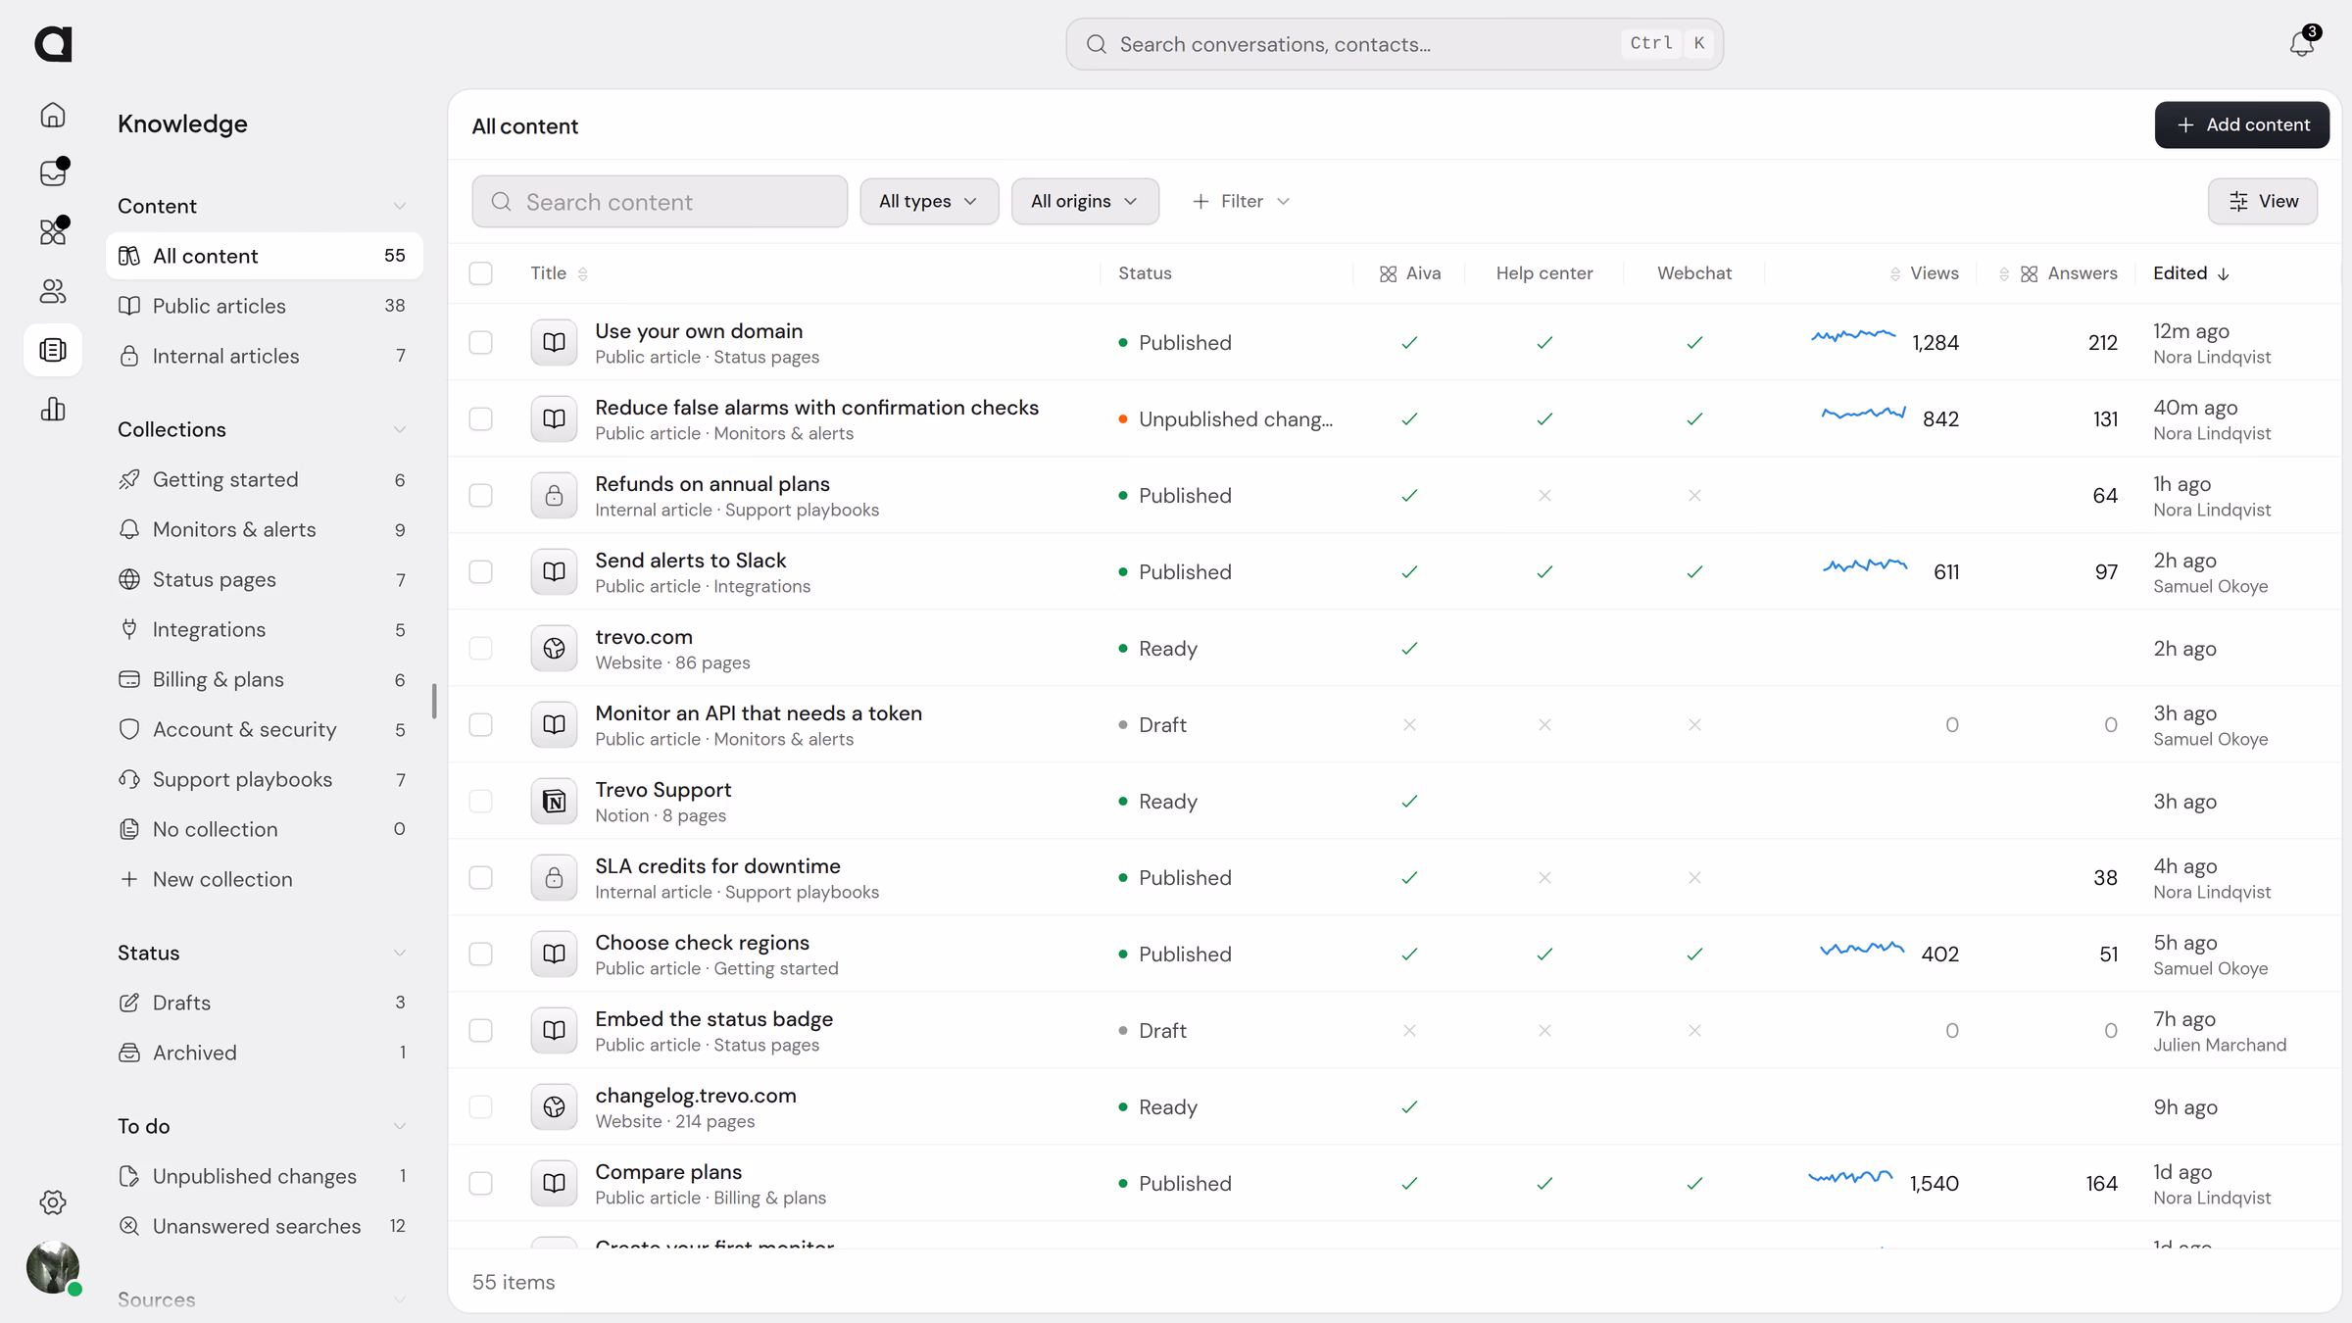The image size is (2352, 1323).
Task: Open the Aiva apps icon in left rail
Action: pyautogui.click(x=53, y=232)
